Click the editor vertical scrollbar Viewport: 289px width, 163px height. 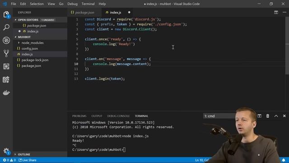coord(287,46)
